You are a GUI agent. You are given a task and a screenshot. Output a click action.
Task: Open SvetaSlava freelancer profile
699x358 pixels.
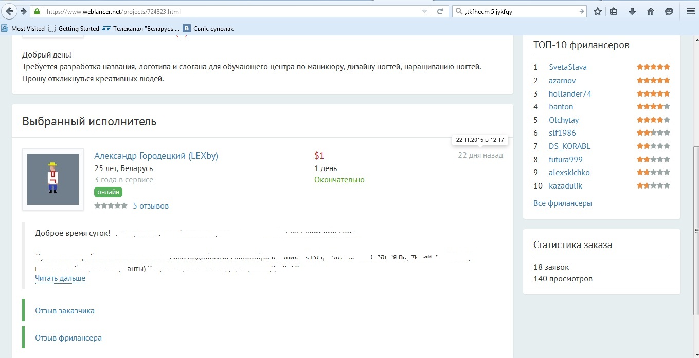pos(568,67)
